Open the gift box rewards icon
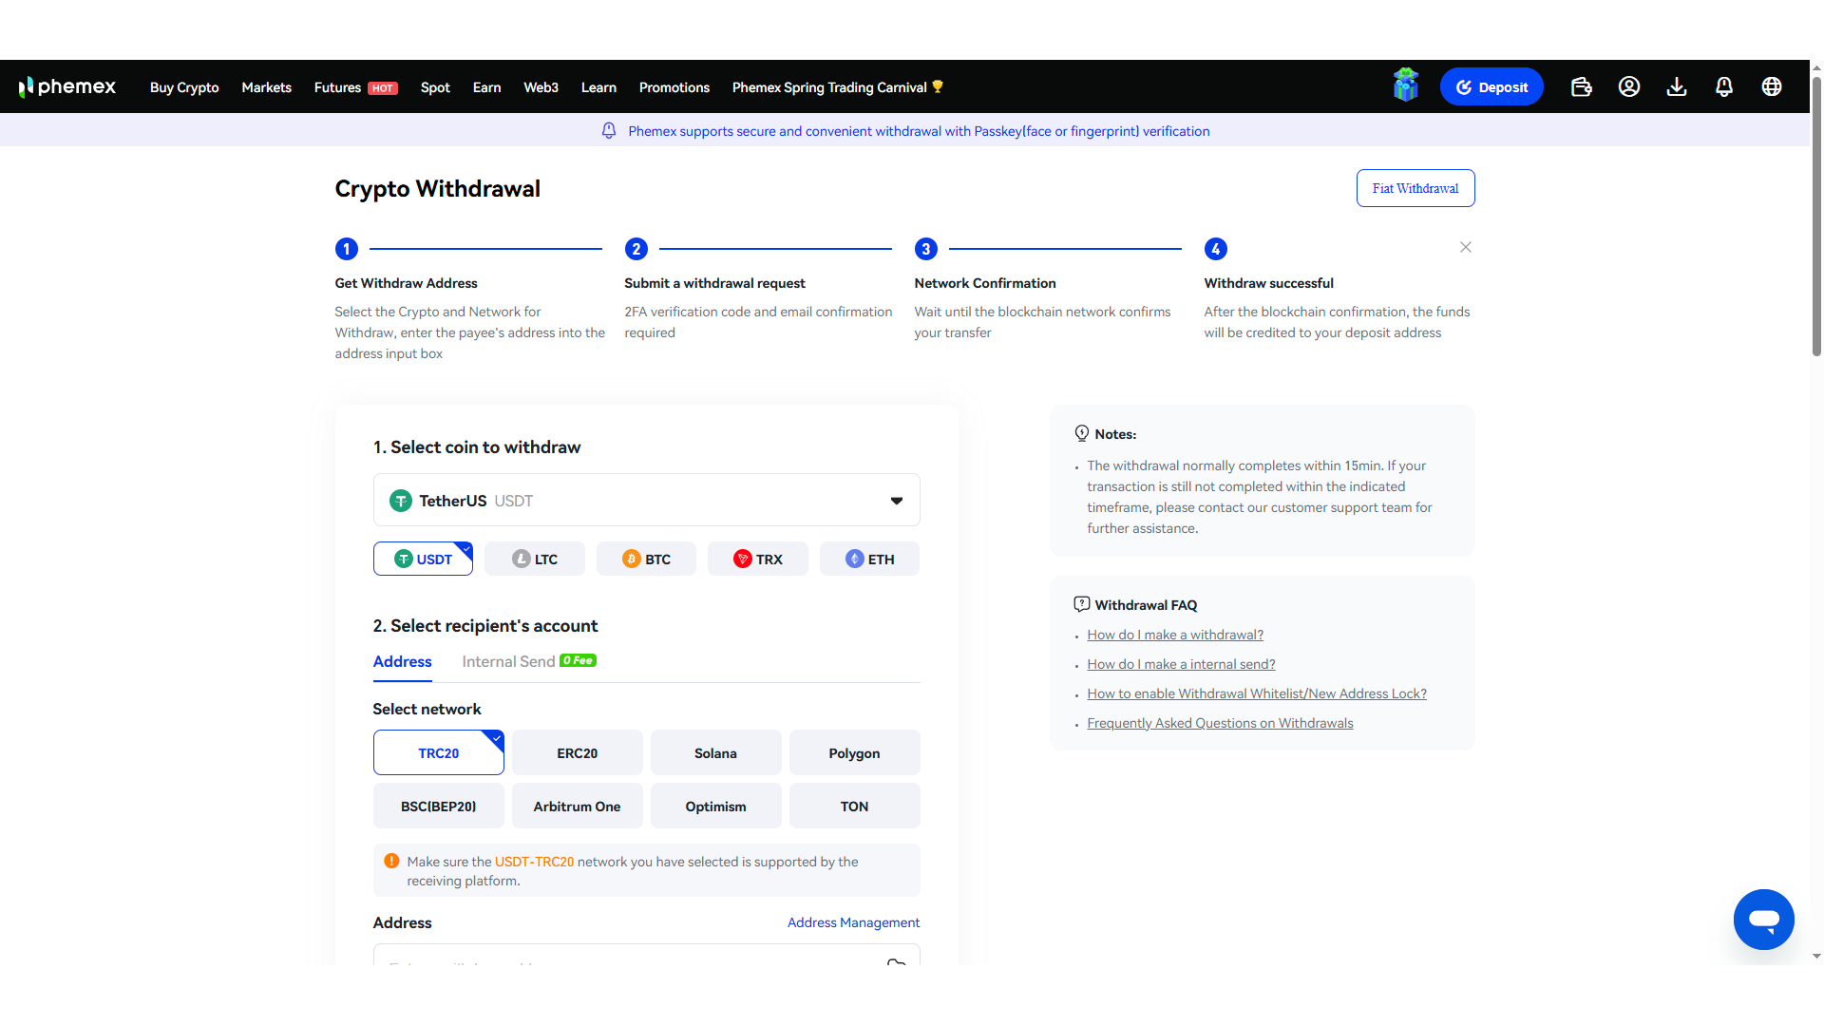Viewport: 1824px width, 1026px height. click(x=1406, y=85)
